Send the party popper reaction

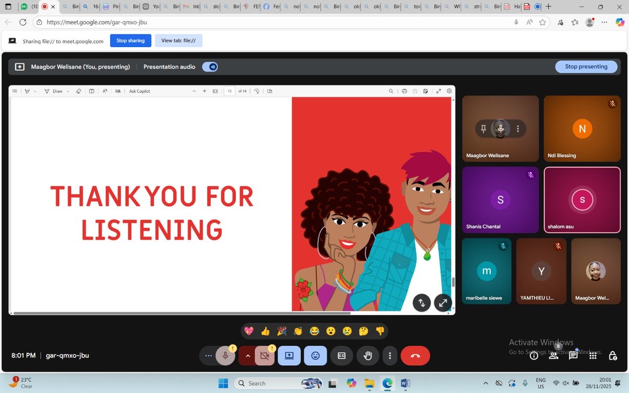click(x=281, y=331)
